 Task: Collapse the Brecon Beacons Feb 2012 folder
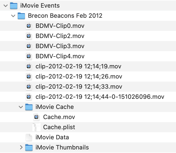(13, 16)
